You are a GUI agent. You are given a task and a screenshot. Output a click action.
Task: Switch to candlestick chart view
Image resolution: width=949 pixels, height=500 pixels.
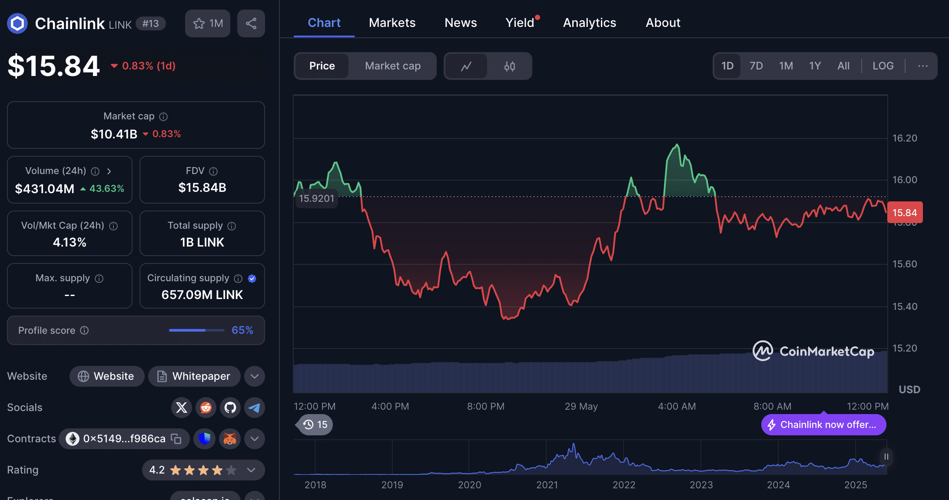pyautogui.click(x=510, y=66)
